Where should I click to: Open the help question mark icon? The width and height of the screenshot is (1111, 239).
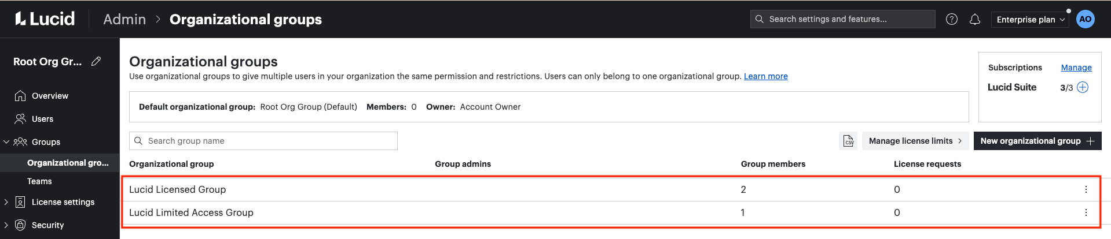point(951,19)
